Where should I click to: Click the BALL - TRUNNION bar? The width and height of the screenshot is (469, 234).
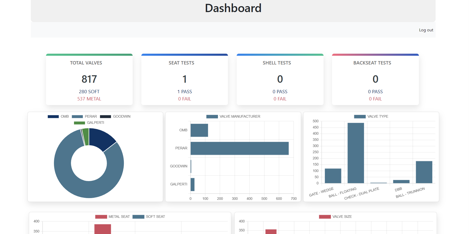(424, 172)
